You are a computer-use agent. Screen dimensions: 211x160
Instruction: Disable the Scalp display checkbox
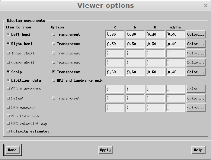click(x=8, y=72)
